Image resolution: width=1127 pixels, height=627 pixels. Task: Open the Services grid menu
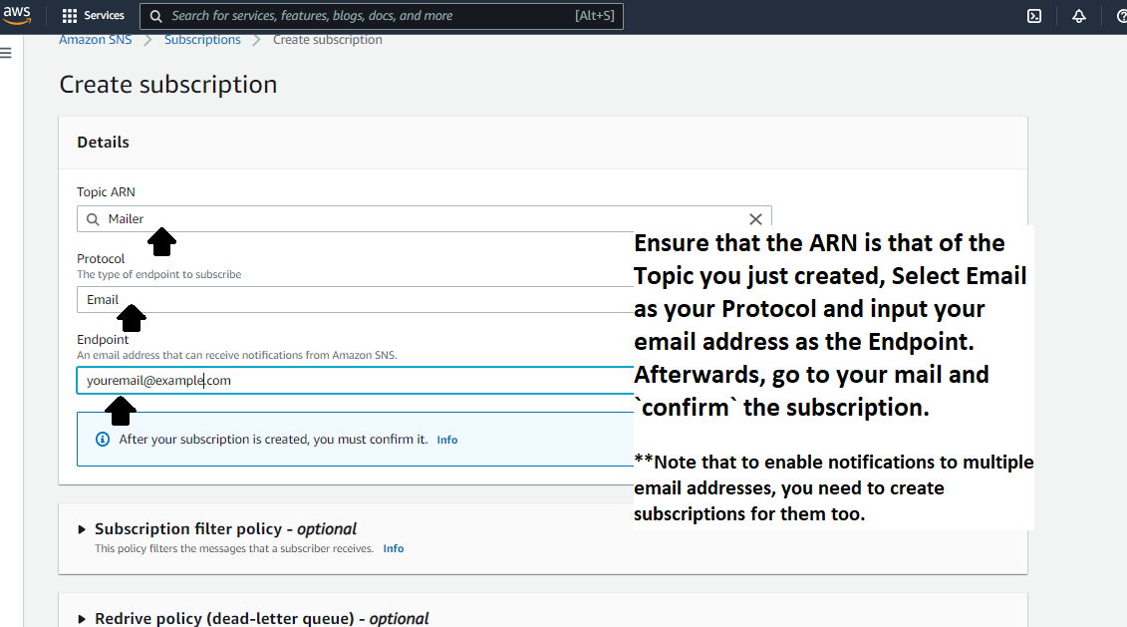point(69,16)
